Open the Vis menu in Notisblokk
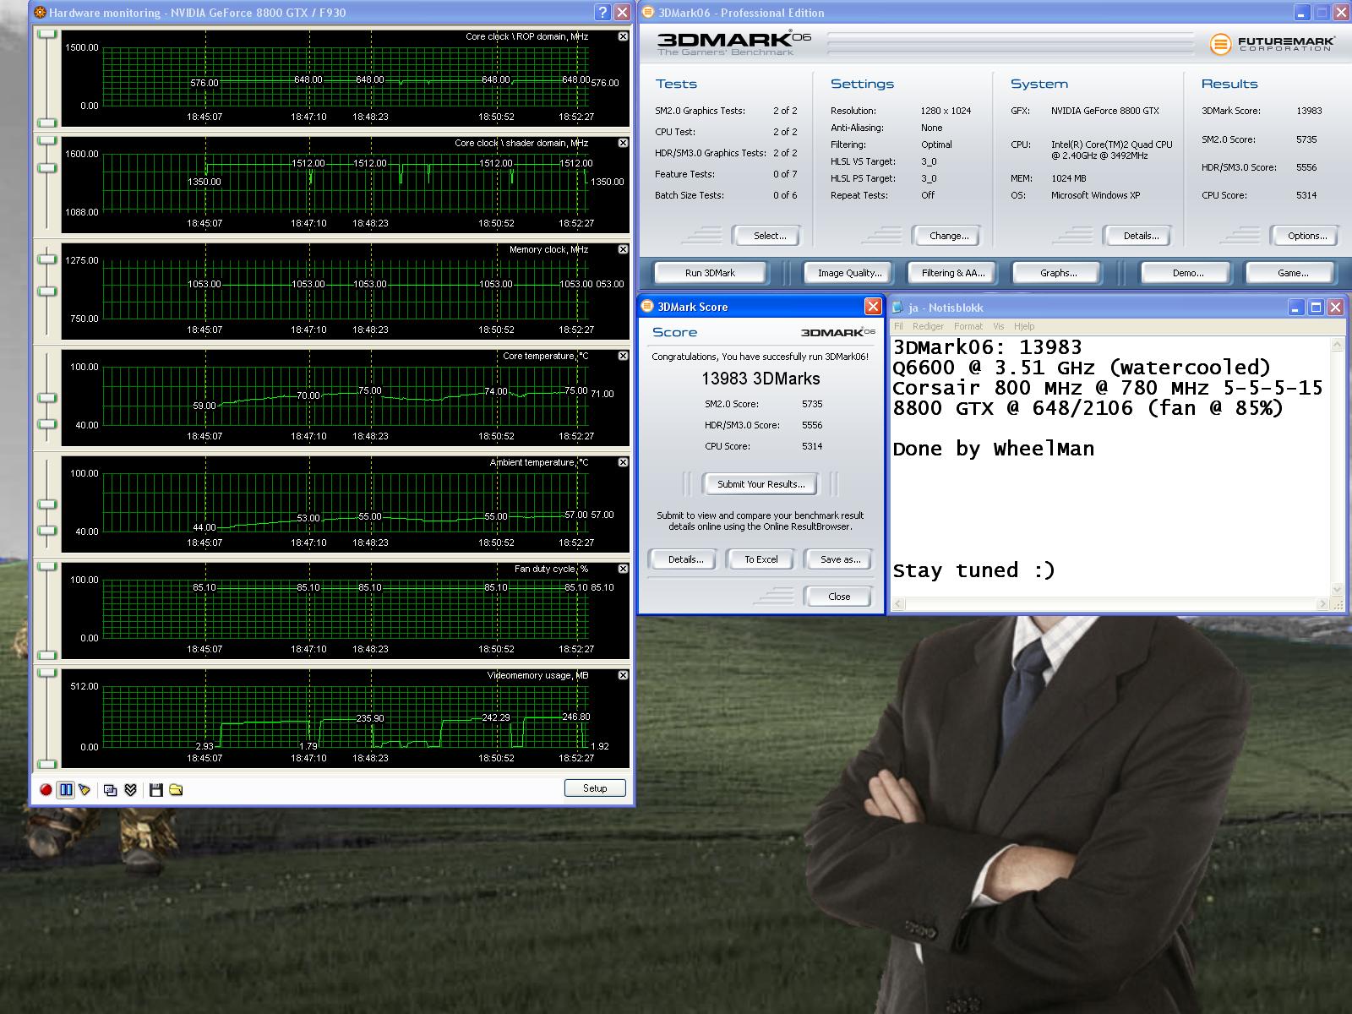 [999, 326]
